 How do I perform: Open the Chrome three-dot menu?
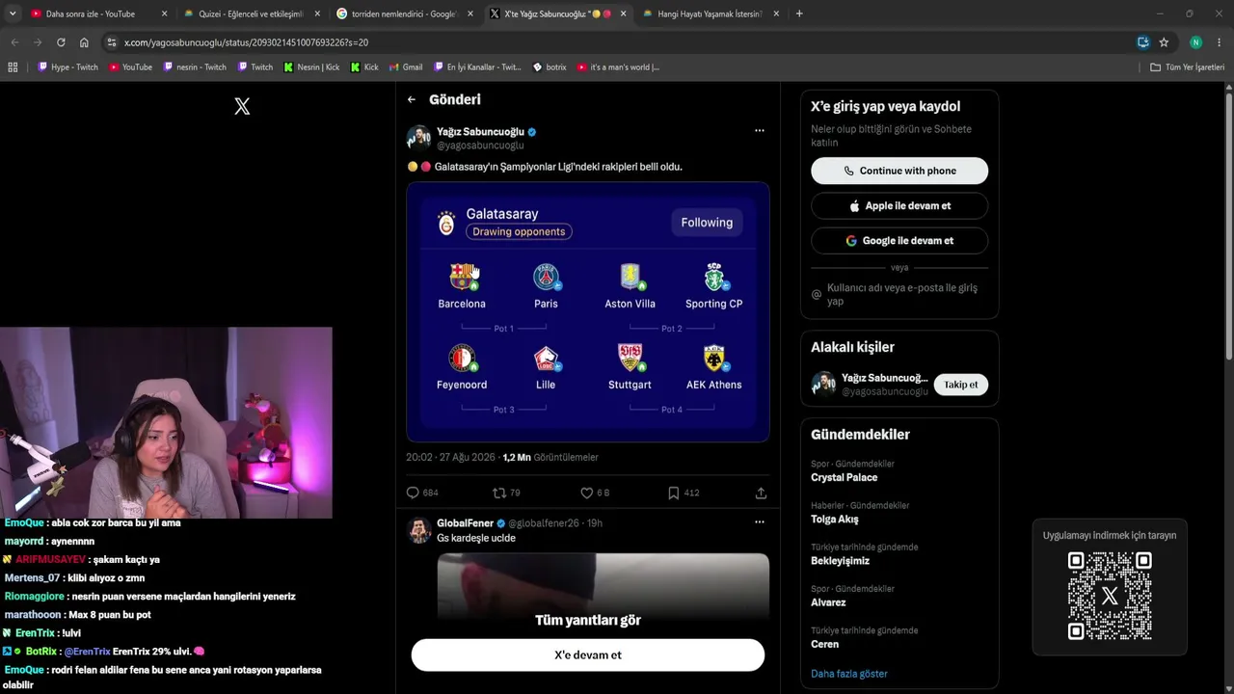coord(1220,42)
